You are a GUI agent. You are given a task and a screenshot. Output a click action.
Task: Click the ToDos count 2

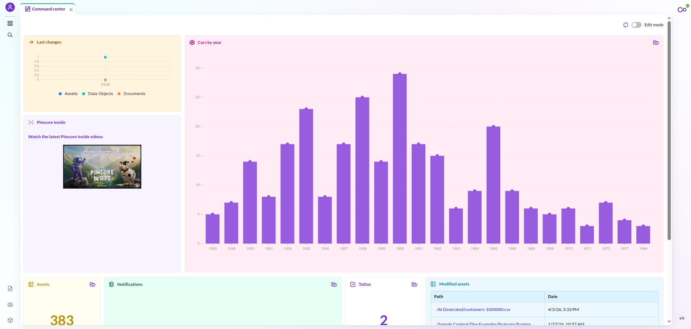pyautogui.click(x=384, y=320)
